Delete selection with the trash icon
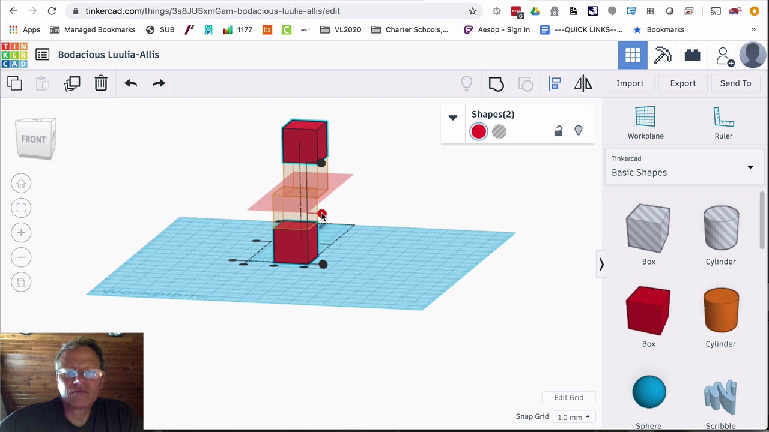Viewport: 769px width, 432px height. [x=101, y=83]
